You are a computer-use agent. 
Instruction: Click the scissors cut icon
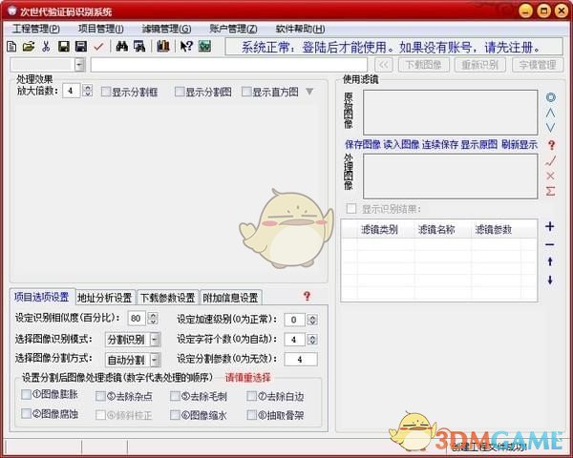click(x=45, y=46)
